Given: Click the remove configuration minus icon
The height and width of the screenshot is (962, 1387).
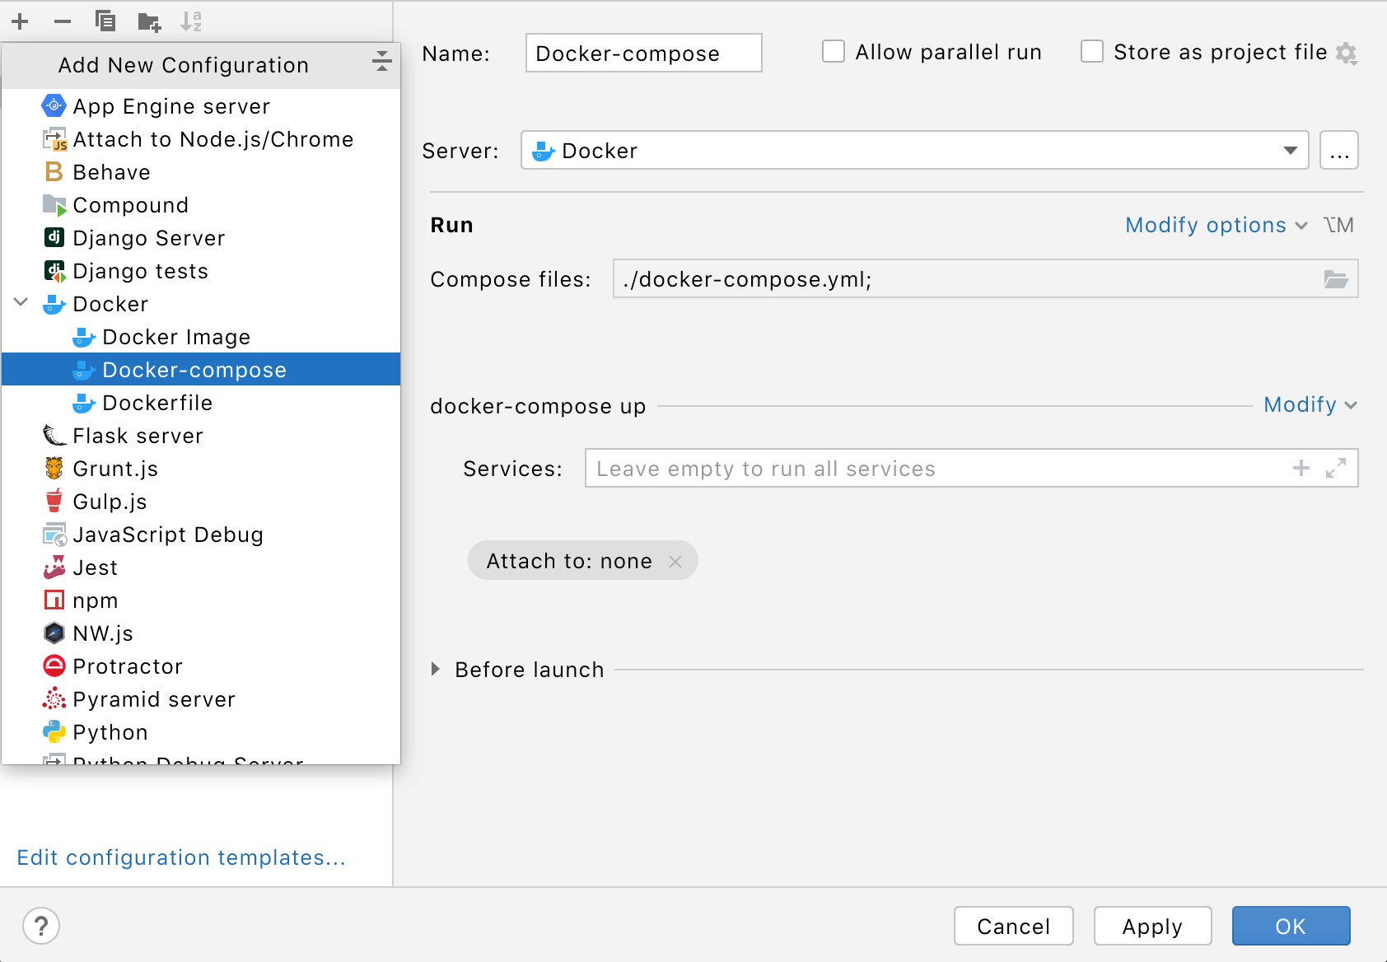Looking at the screenshot, I should [62, 22].
